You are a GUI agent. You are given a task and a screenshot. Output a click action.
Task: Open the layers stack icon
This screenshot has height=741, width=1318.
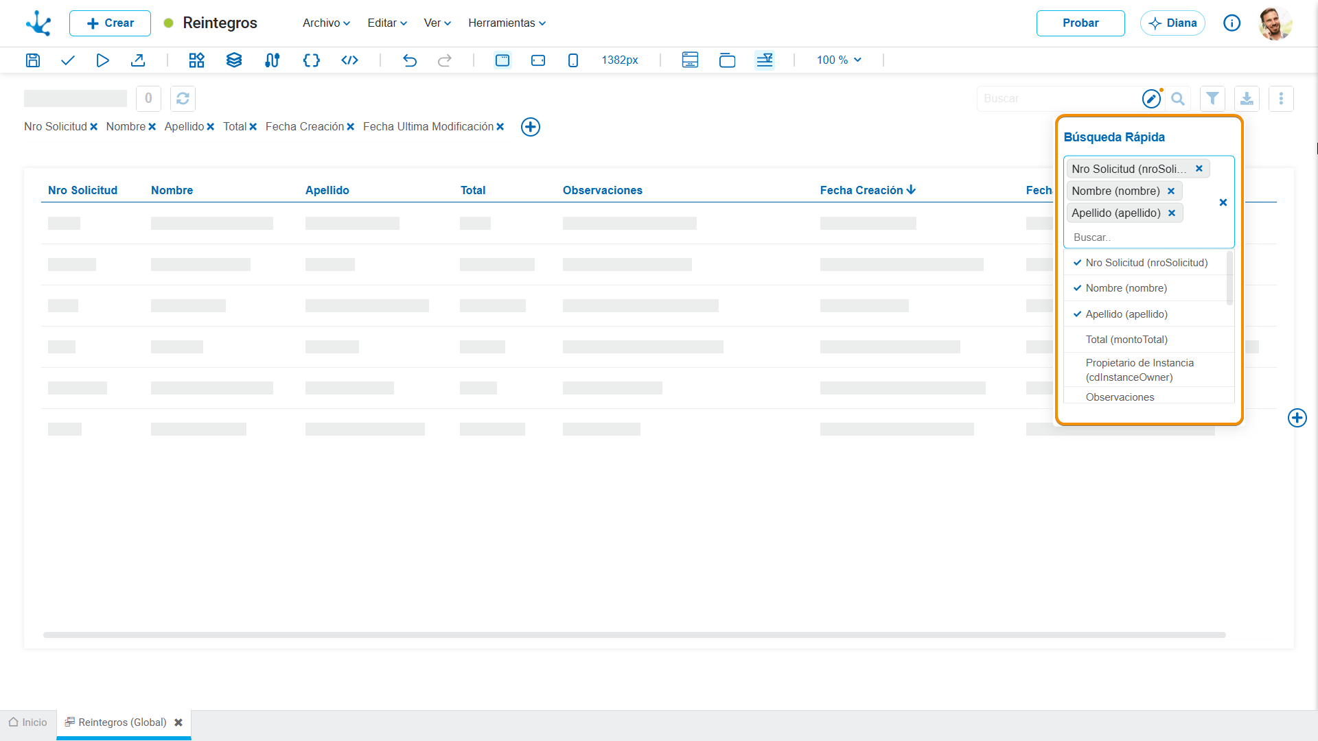234,60
